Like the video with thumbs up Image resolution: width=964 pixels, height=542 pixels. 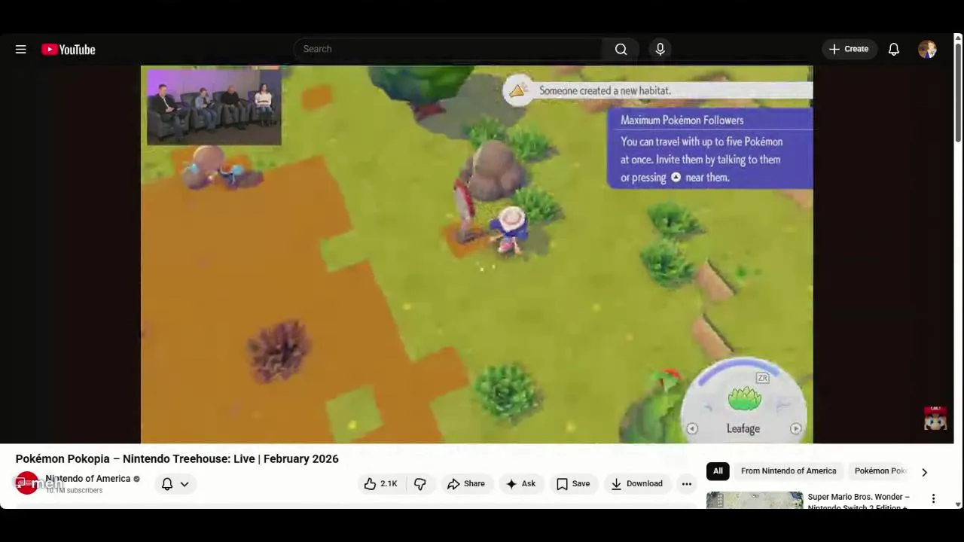pyautogui.click(x=381, y=484)
